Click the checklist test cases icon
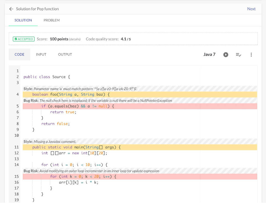266x203 pixels. [238, 55]
